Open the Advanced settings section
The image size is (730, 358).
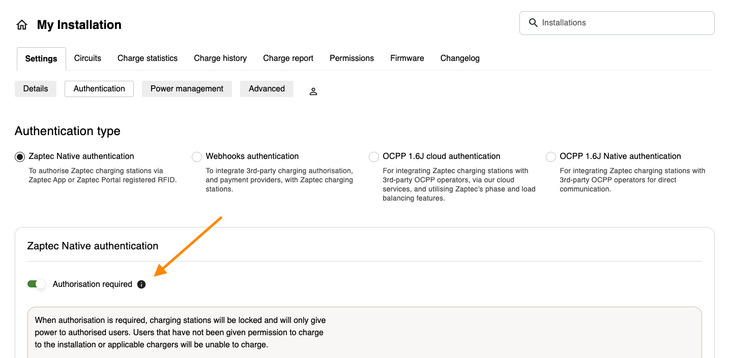[x=267, y=88]
